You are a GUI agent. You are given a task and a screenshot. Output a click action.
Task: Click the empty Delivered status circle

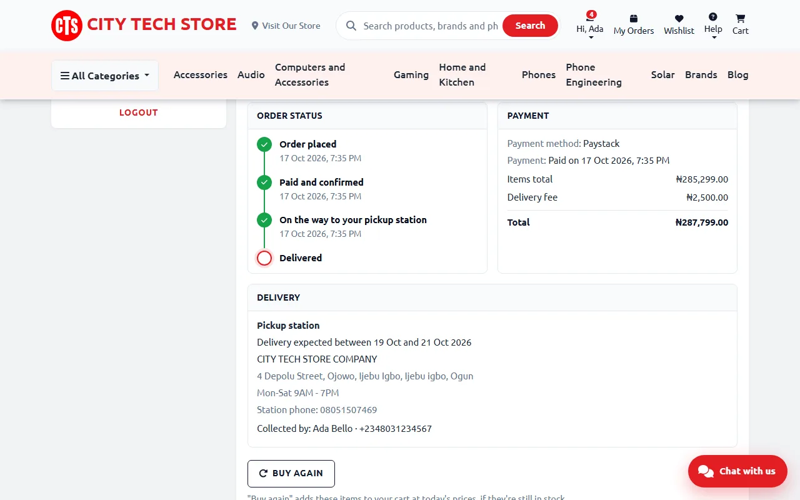point(264,258)
